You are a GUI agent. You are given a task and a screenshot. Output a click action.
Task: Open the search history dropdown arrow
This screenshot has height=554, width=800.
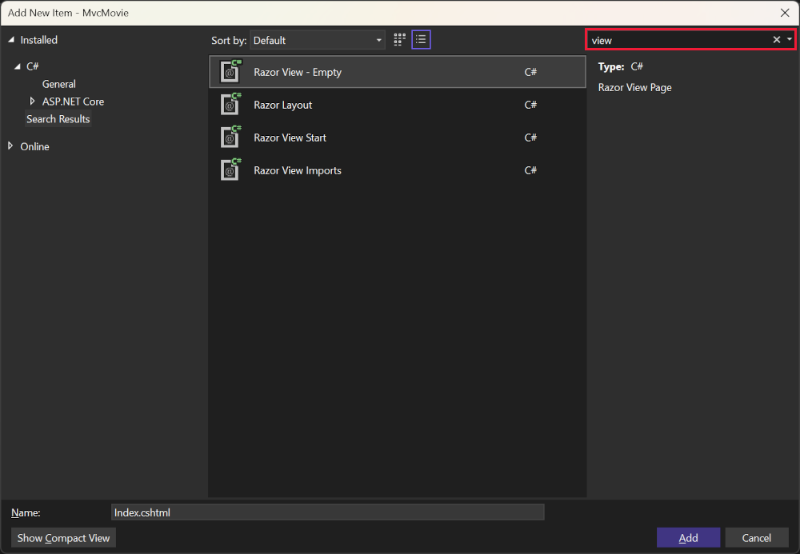[790, 38]
